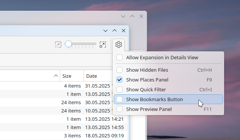The width and height of the screenshot is (240, 140).
Task: Open the gear settings menu button
Action: 118,45
